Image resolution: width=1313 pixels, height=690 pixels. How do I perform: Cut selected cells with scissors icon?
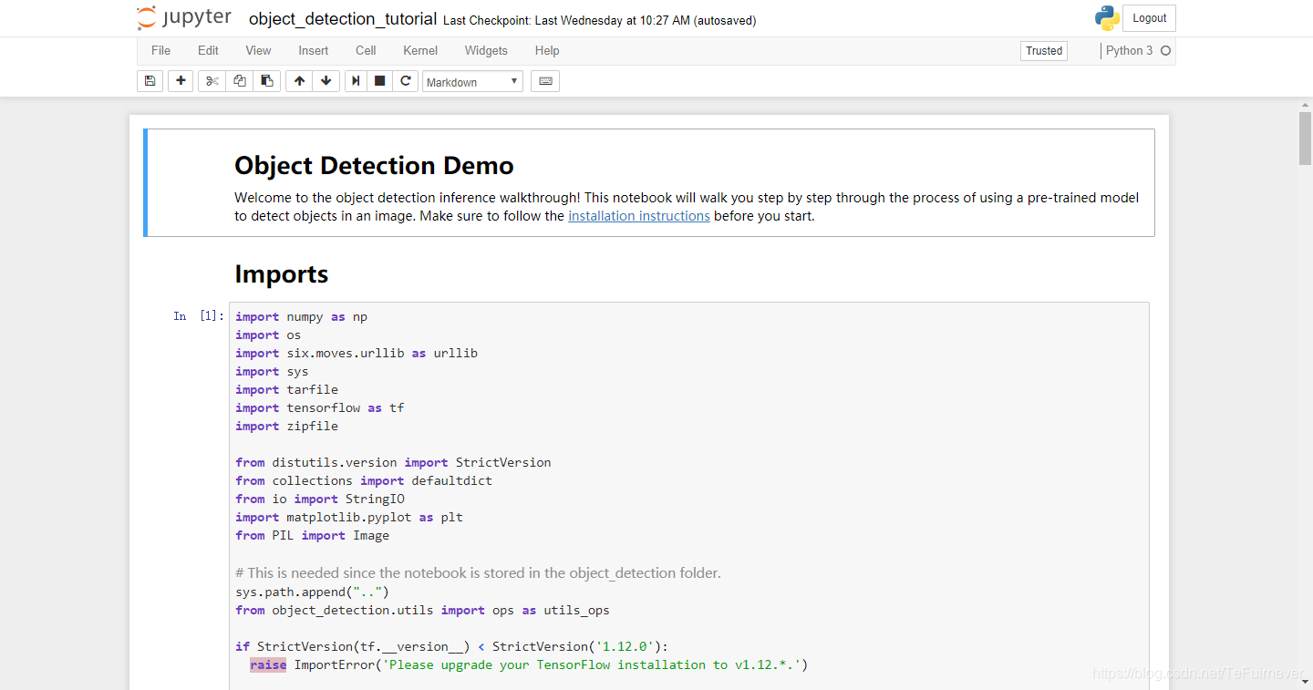[x=212, y=81]
